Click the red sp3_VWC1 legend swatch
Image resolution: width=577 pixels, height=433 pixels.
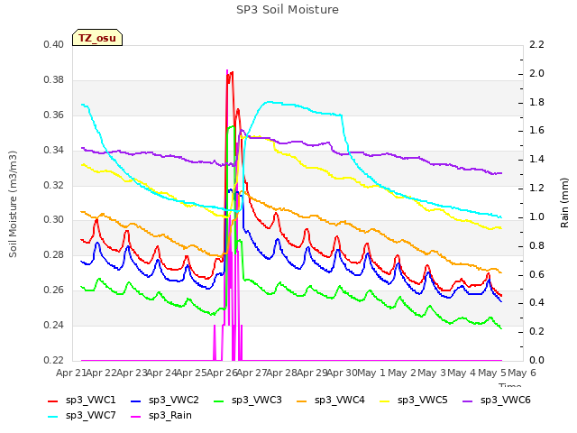(53, 401)
